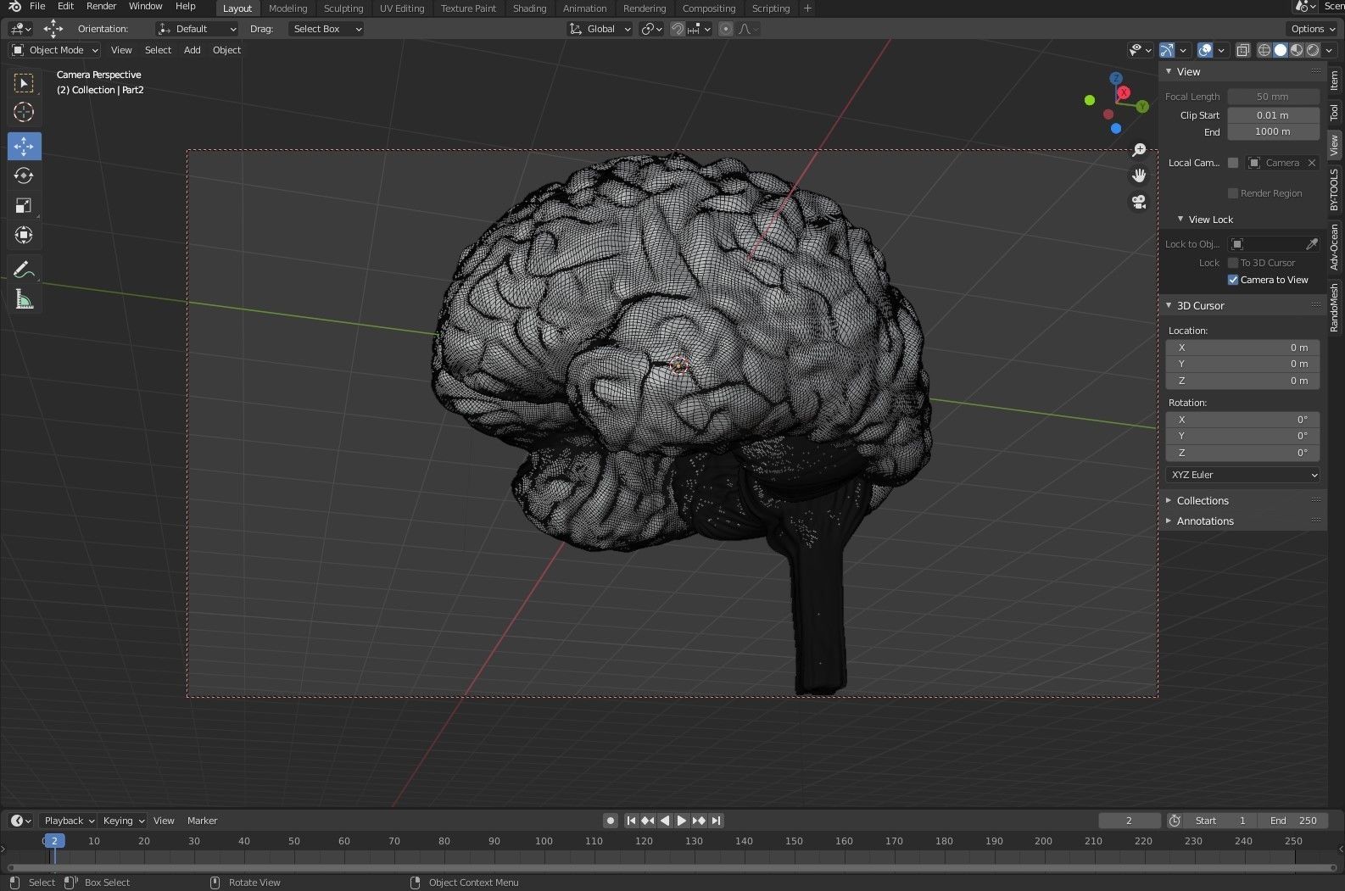The image size is (1345, 891).
Task: Jump to next keyframe
Action: [x=699, y=821]
